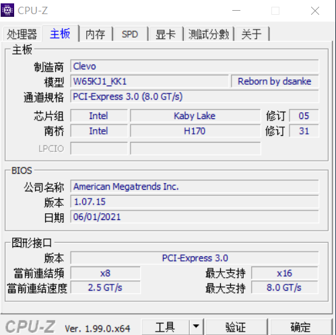Click the max supported width x16
The image size is (336, 335).
point(285,273)
